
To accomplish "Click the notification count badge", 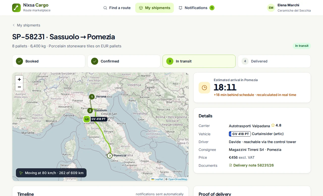I will point(212,8).
